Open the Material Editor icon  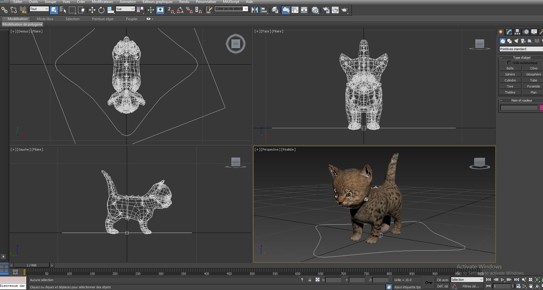click(x=315, y=10)
